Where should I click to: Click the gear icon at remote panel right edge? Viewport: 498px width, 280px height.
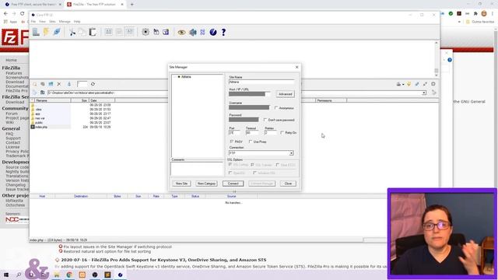point(433,84)
